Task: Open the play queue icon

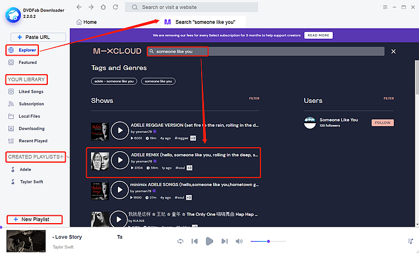Action: (411, 241)
